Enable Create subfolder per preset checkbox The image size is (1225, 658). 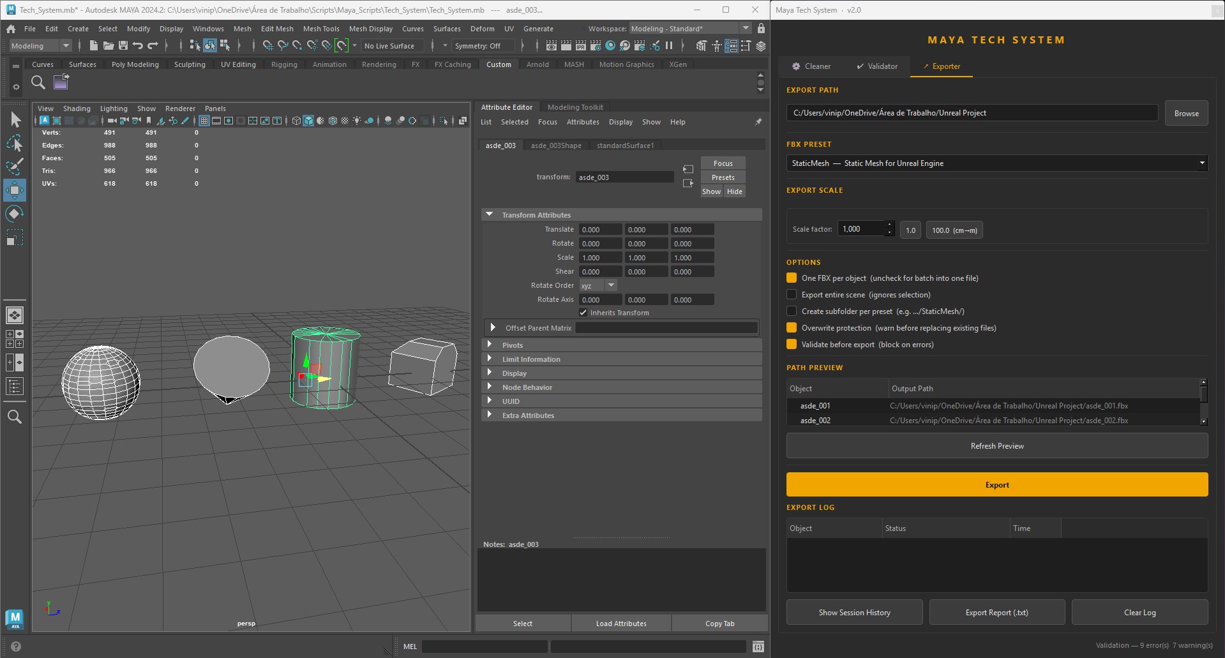click(792, 311)
